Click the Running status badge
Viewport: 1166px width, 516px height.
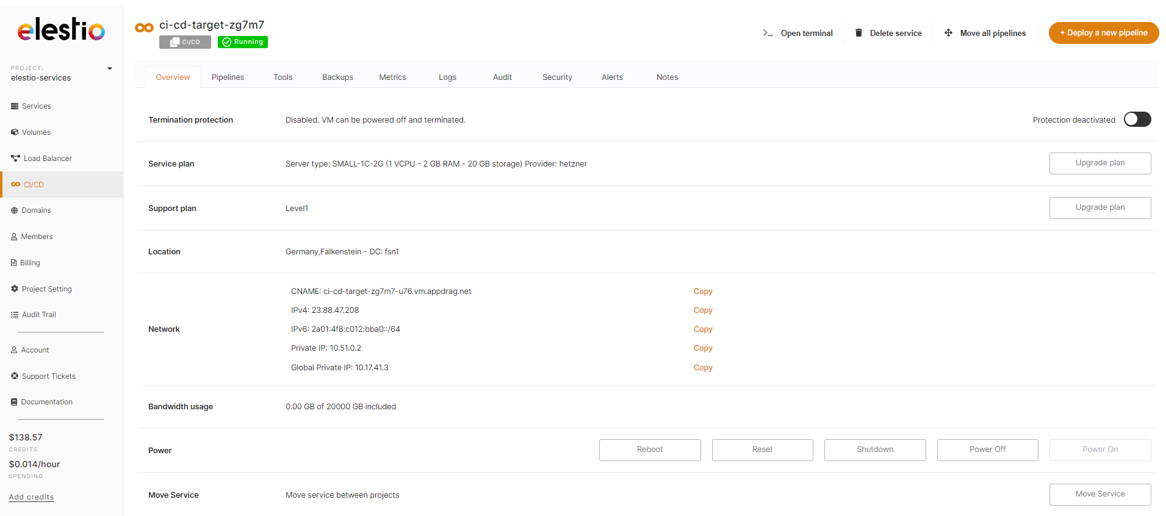click(243, 42)
